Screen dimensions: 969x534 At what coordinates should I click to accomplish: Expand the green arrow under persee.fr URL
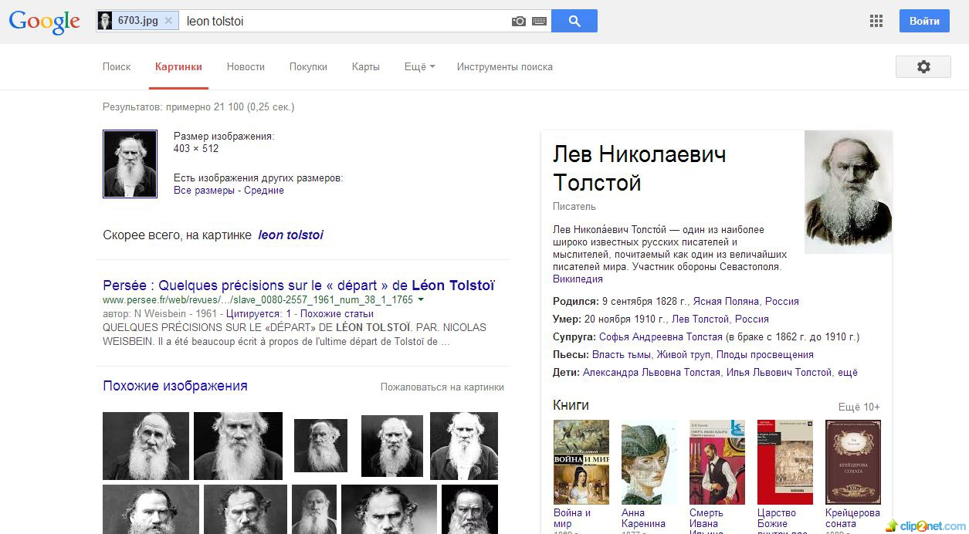tap(421, 299)
